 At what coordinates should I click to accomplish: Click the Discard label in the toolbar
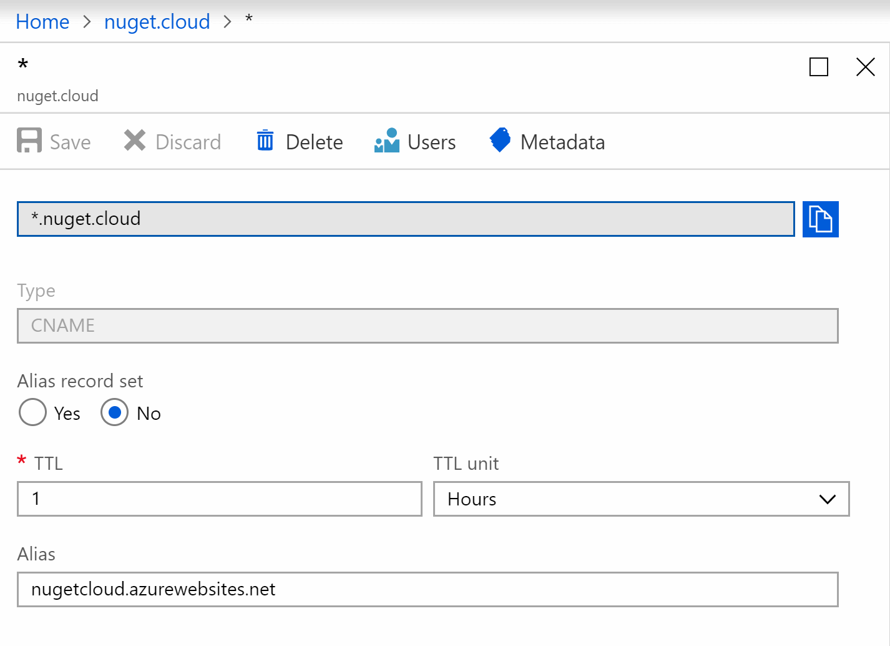tap(188, 142)
